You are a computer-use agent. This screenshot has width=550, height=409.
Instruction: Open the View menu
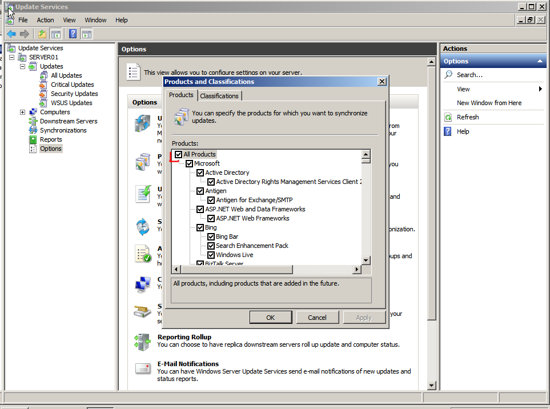pyautogui.click(x=69, y=20)
